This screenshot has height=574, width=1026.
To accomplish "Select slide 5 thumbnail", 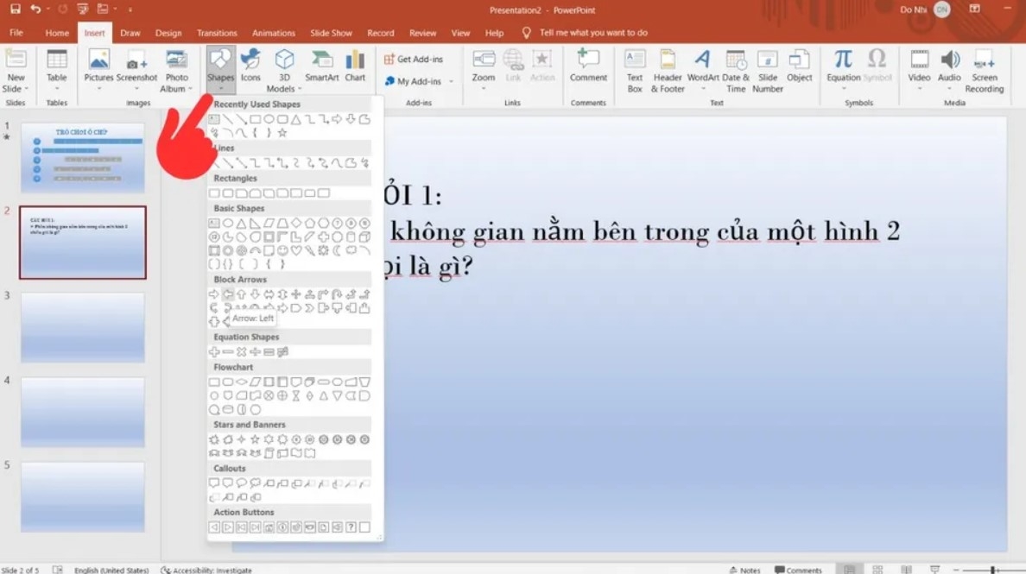I will pyautogui.click(x=82, y=497).
